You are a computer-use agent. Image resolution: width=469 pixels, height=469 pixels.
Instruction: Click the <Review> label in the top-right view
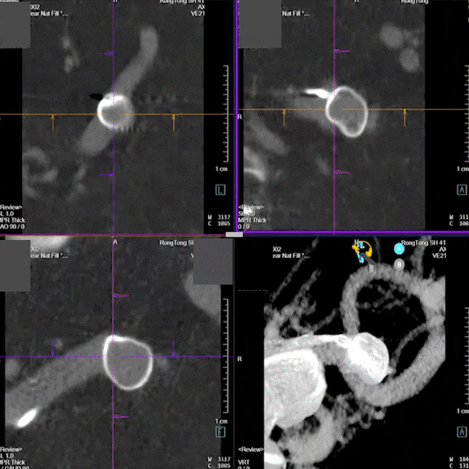pos(251,207)
